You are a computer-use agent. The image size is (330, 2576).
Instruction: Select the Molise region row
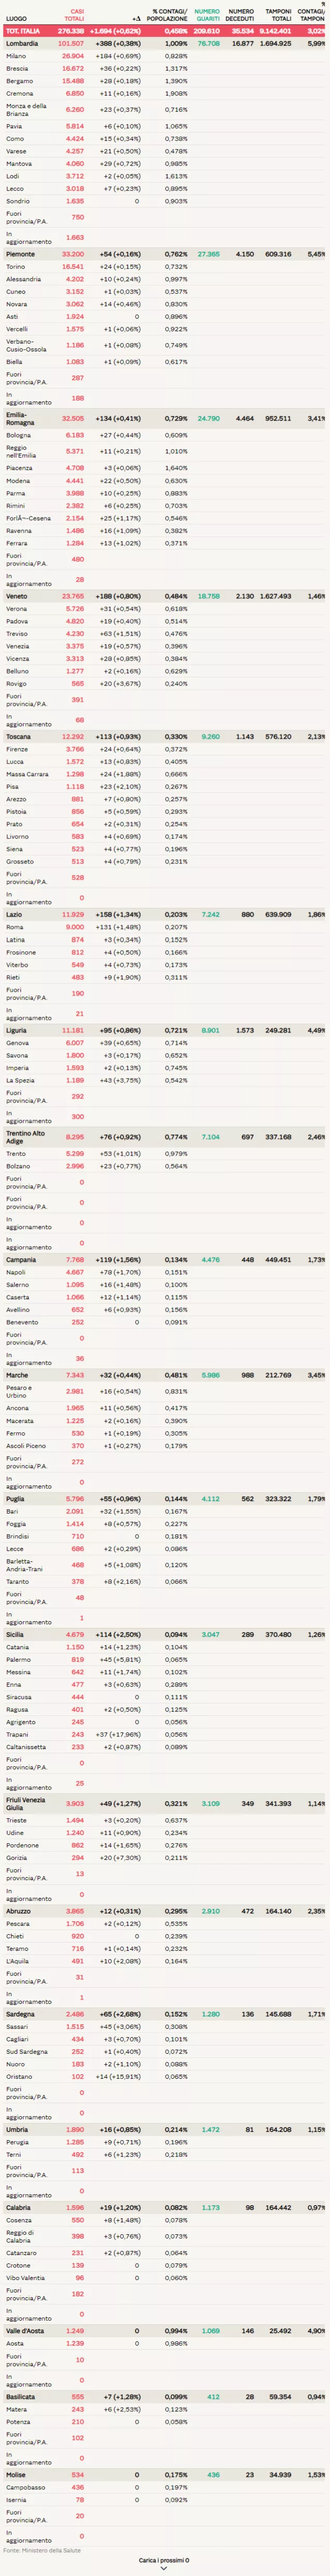click(x=165, y=2476)
